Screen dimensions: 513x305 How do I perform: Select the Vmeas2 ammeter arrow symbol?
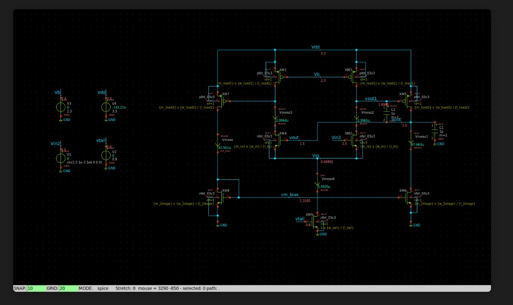(357, 116)
